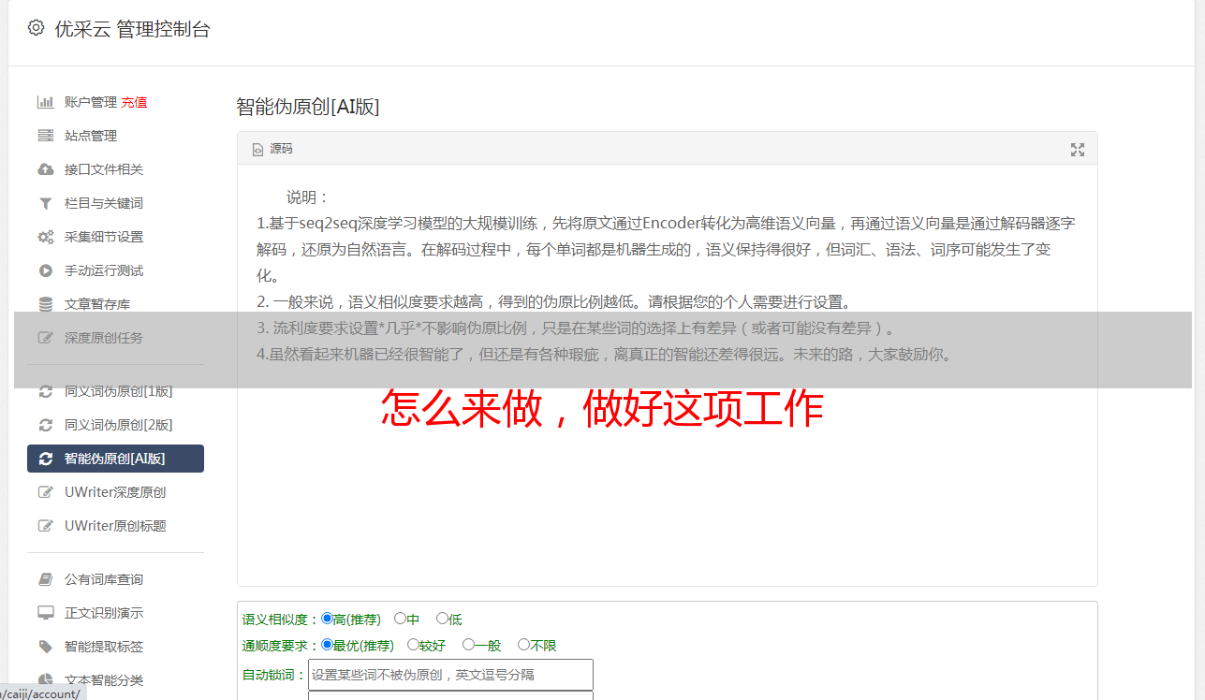Viewport: 1205px width, 700px height.
Task: Open 采集细节设置 in the sidebar
Action: [x=104, y=237]
